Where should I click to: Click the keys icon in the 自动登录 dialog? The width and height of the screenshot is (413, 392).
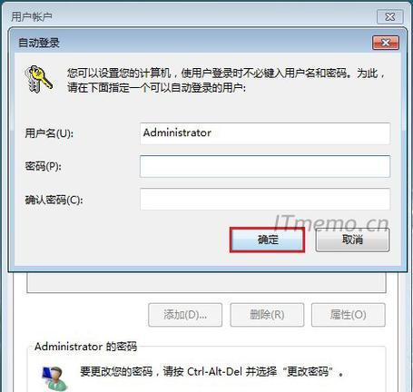38,79
